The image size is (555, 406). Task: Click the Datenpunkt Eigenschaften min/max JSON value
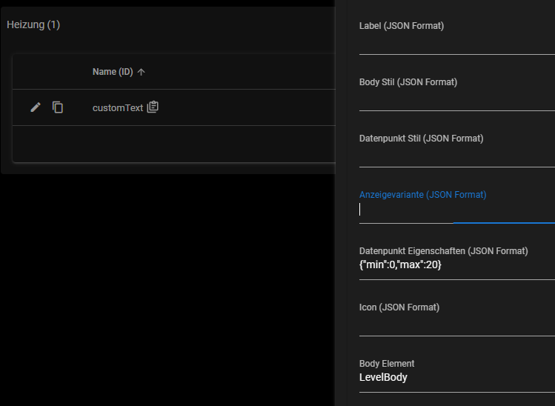click(x=400, y=264)
